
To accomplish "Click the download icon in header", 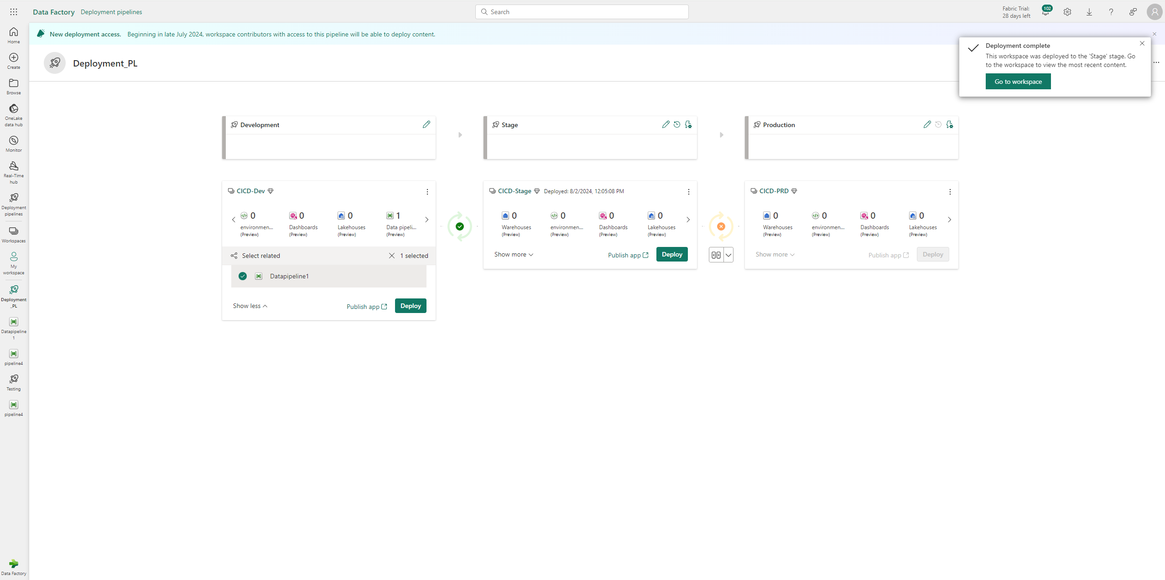I will [1089, 12].
